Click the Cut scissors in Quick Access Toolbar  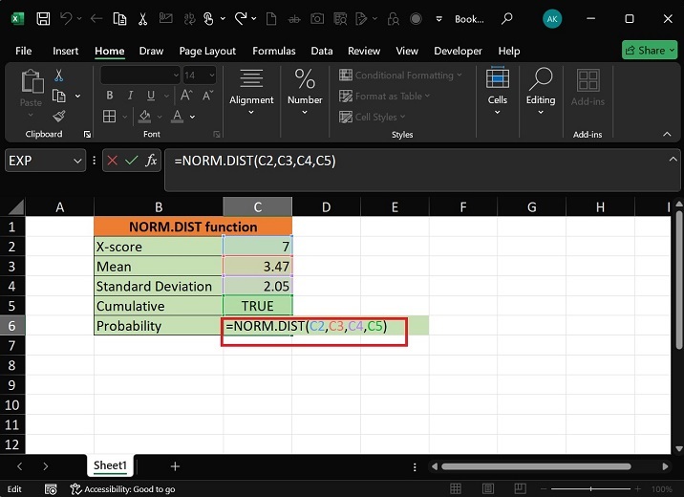(142, 19)
